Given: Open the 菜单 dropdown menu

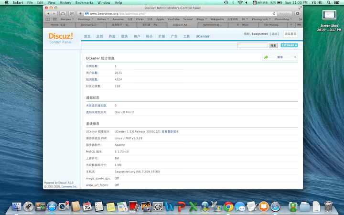Looking at the screenshot, I should click(x=280, y=57).
